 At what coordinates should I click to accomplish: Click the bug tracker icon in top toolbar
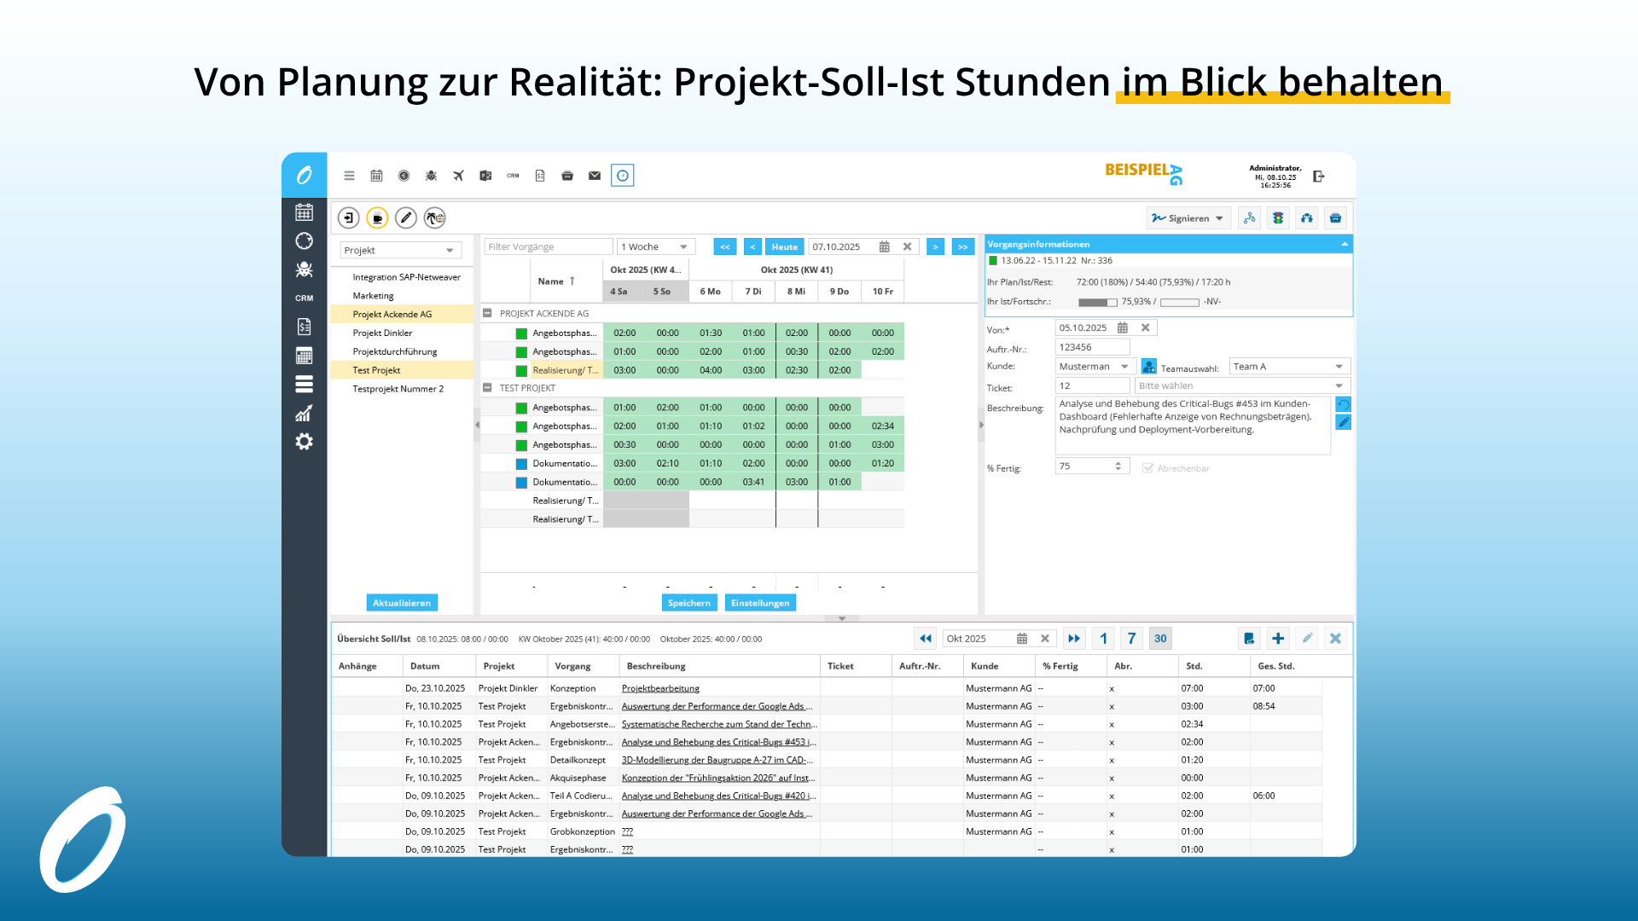coord(431,176)
